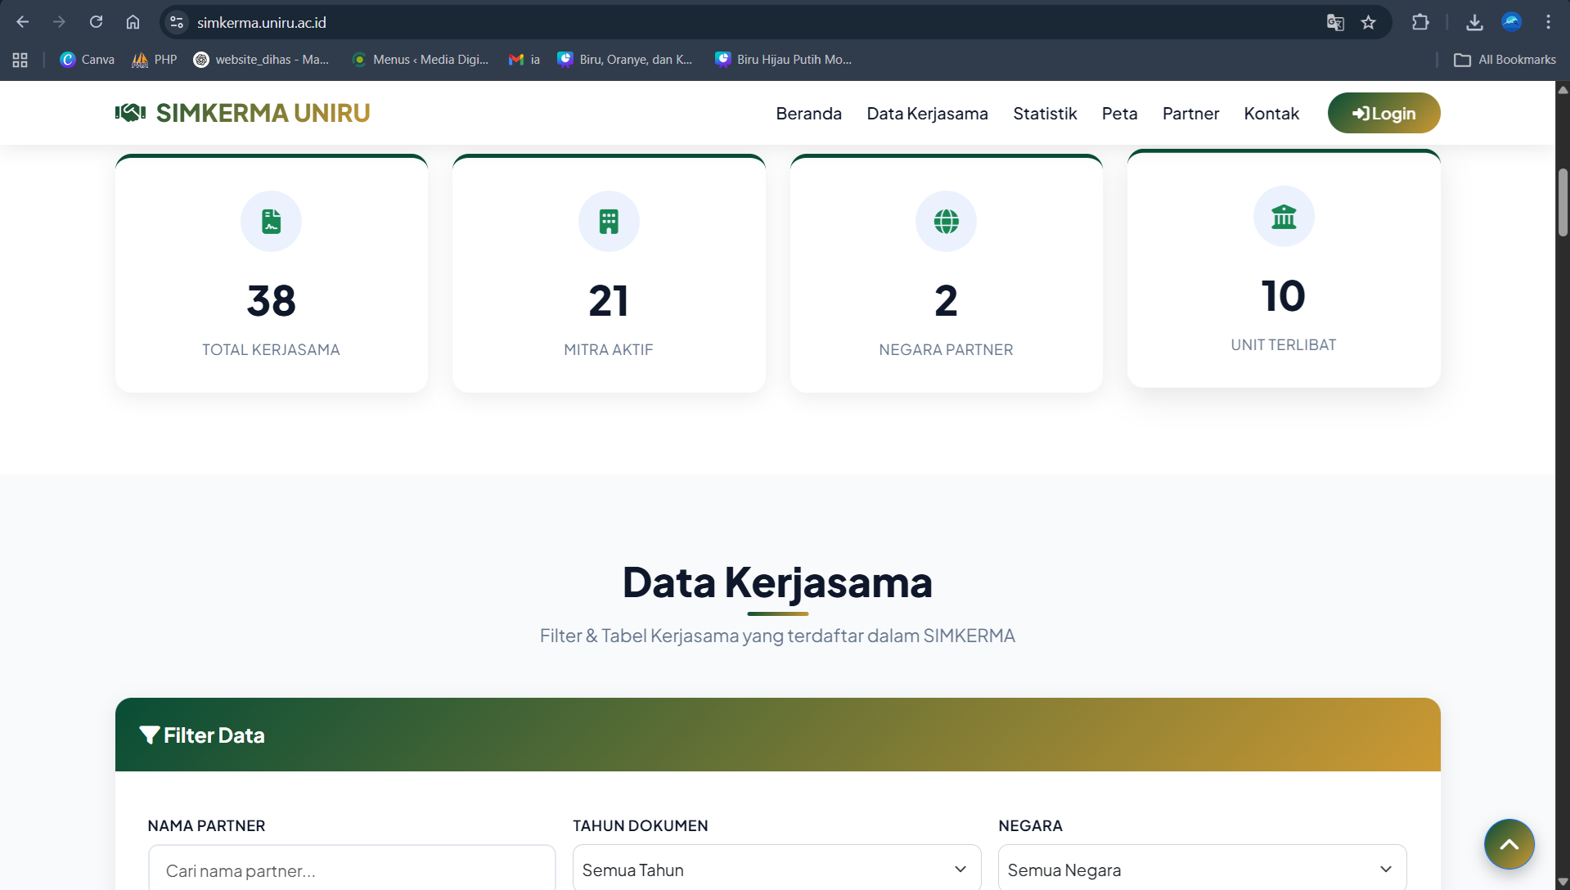This screenshot has width=1570, height=890.
Task: Open Kontak menu item
Action: pos(1271,114)
